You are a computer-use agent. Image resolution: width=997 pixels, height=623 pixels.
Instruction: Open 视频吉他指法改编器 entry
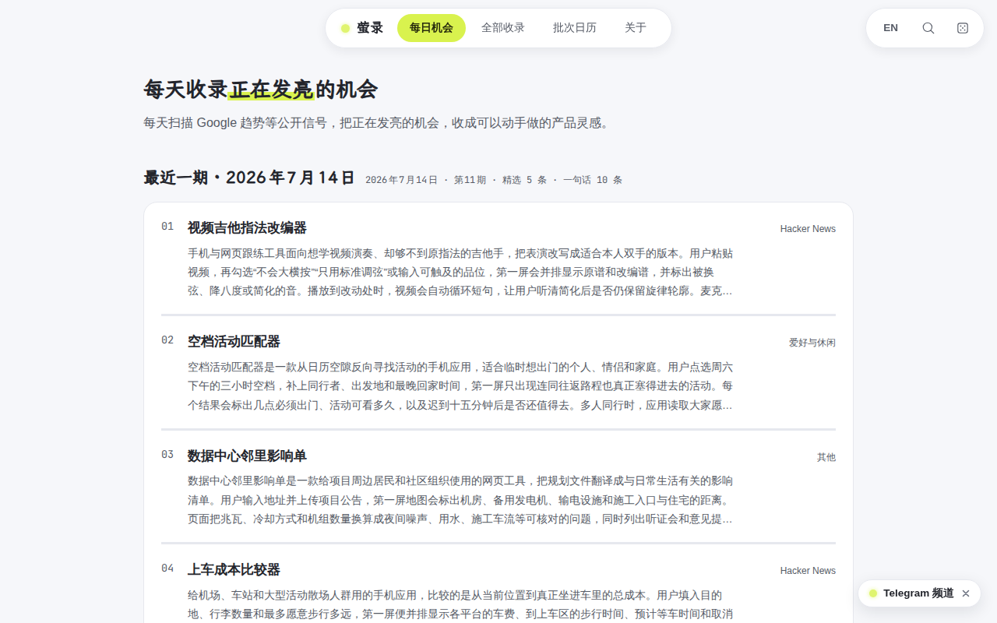pyautogui.click(x=247, y=228)
